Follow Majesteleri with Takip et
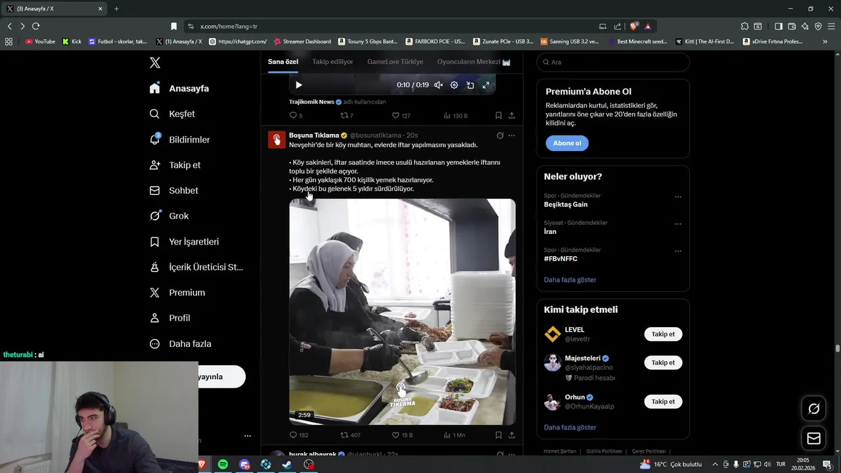841x473 pixels. 663,363
